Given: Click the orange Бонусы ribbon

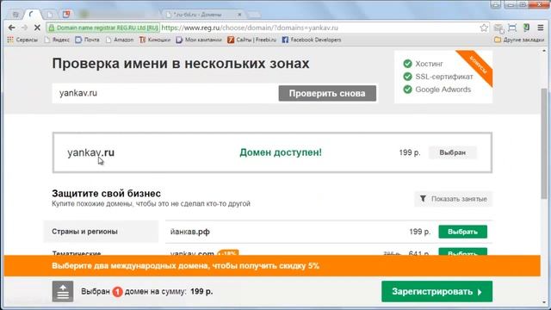Looking at the screenshot, I should (478, 66).
